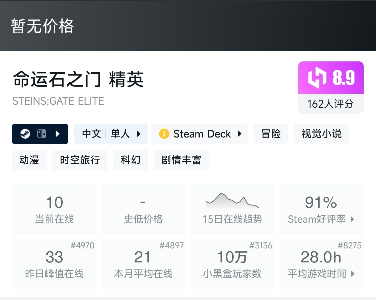Click the Steam platform icon
Image resolution: width=376 pixels, height=300 pixels.
click(25, 134)
